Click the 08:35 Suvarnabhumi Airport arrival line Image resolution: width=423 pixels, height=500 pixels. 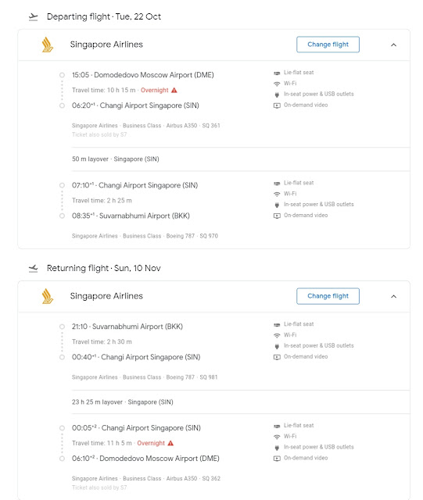pos(131,216)
